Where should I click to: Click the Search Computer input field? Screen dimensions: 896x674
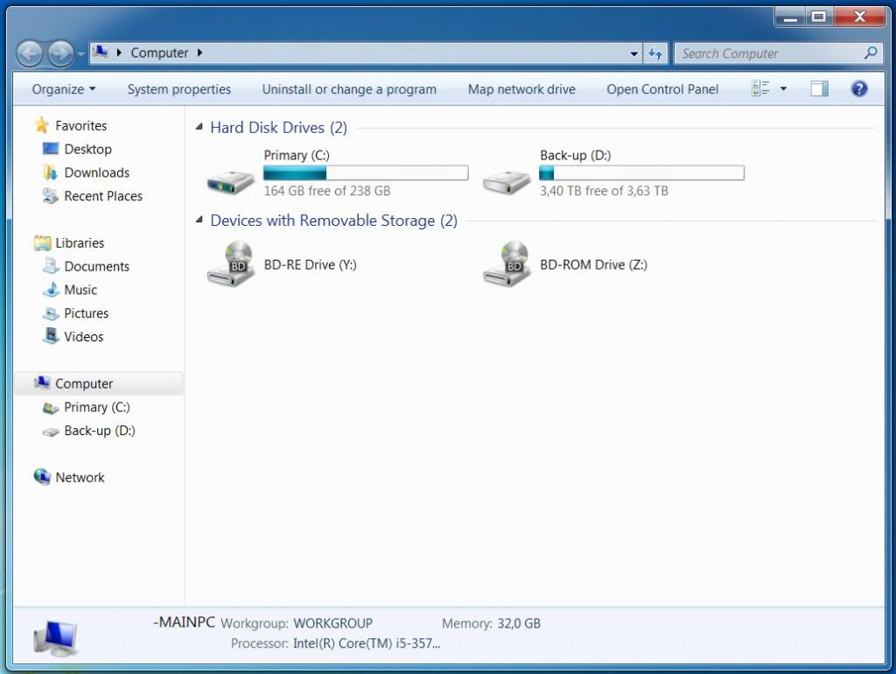click(768, 53)
